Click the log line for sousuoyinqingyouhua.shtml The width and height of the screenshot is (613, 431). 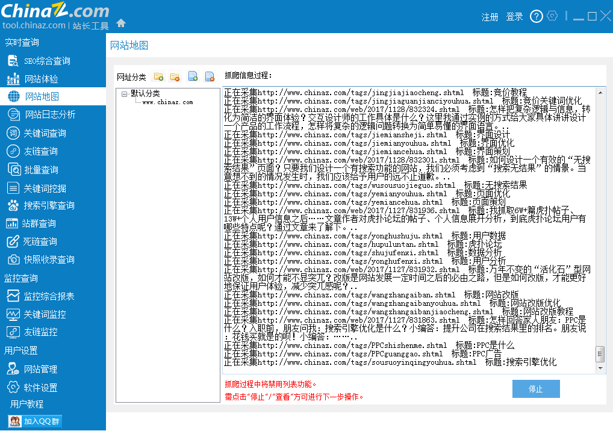390,362
